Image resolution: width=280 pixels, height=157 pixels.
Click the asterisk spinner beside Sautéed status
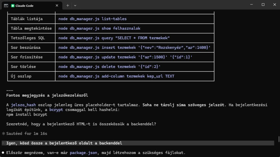(4, 134)
